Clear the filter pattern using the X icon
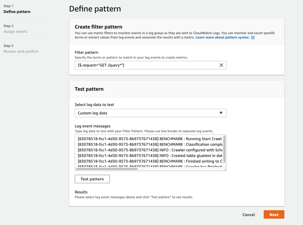The image size is (303, 225). pos(221,65)
